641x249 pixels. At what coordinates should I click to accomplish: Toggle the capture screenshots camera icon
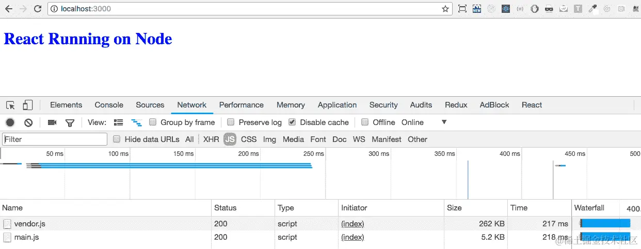[52, 122]
